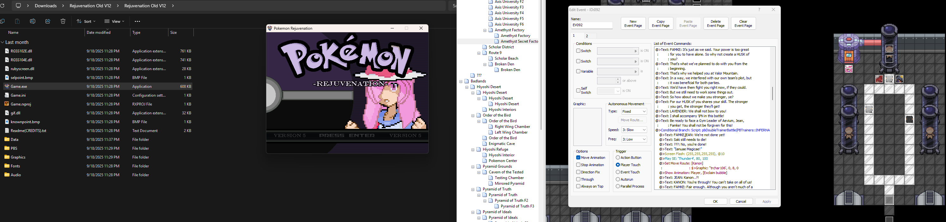Enable the Variable condition checkbox
Image resolution: width=946 pixels, height=222 pixels.
pos(578,71)
